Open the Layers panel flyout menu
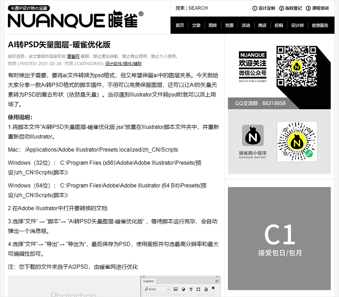 coord(217,281)
